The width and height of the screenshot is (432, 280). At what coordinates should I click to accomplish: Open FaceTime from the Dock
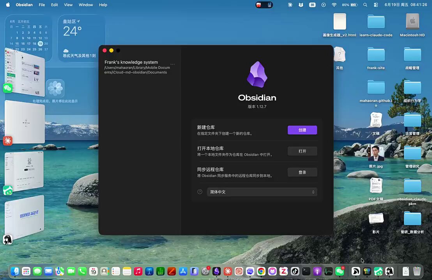click(x=71, y=271)
